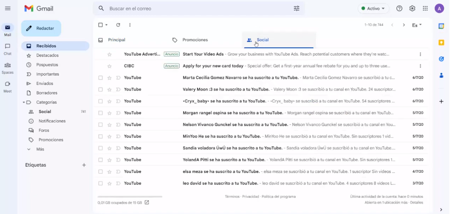This screenshot has height=214, width=450.
Task: Open the toolbar three-dot more menu
Action: [x=130, y=25]
